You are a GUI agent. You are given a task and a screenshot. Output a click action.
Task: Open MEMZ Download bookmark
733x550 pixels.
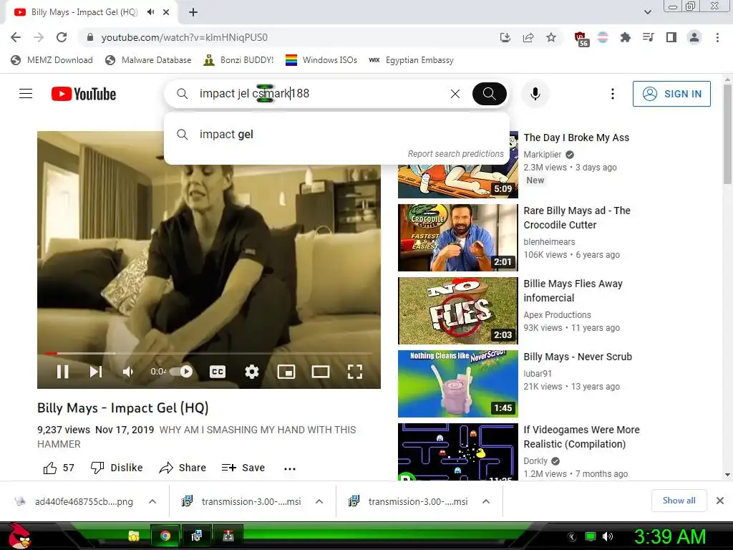(x=52, y=60)
